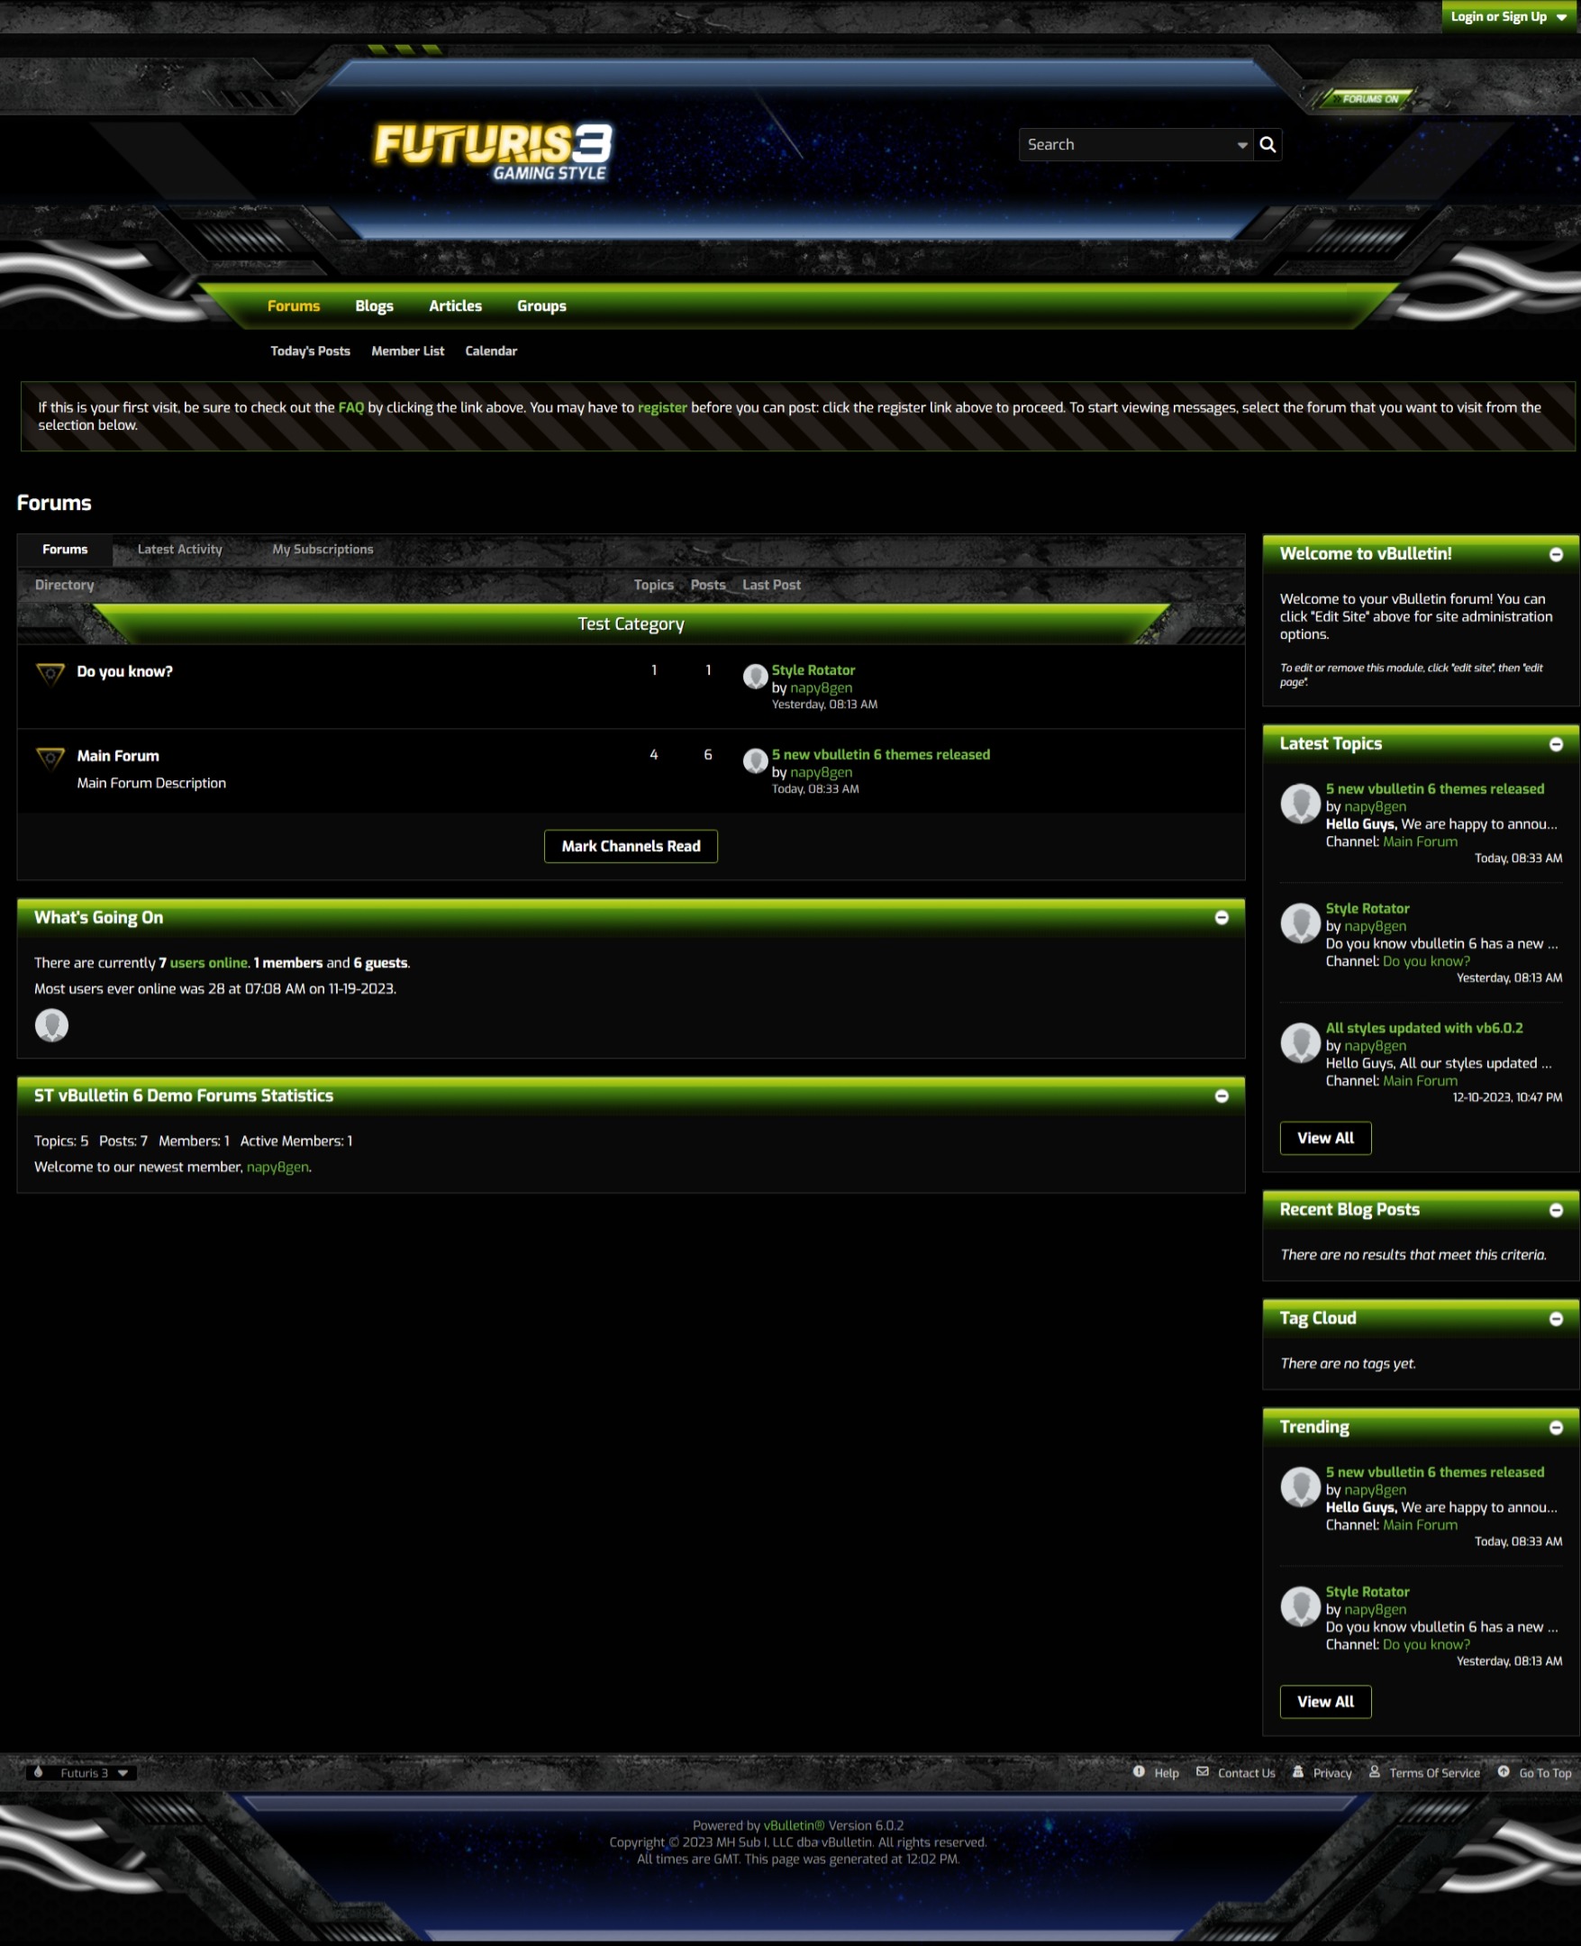Click the Terms Of Service icon
This screenshot has width=1581, height=1946.
pos(1375,1771)
